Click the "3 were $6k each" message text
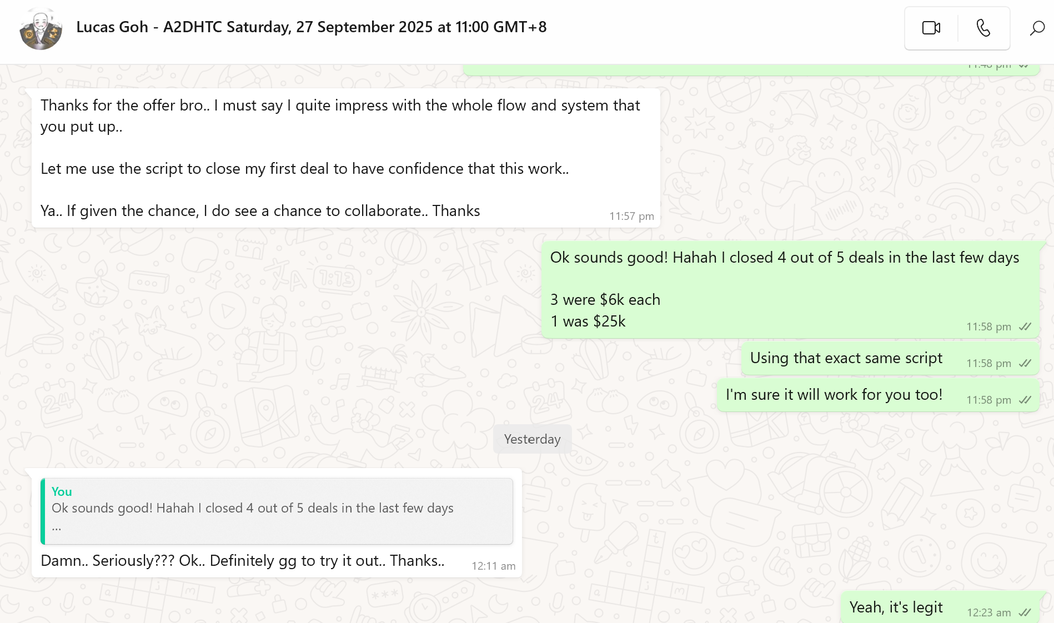The height and width of the screenshot is (623, 1054). pos(605,300)
